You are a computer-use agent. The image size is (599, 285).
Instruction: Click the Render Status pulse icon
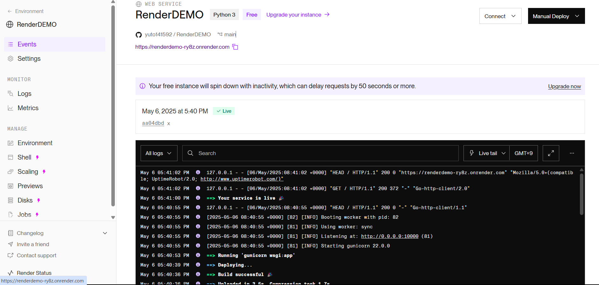click(x=10, y=273)
